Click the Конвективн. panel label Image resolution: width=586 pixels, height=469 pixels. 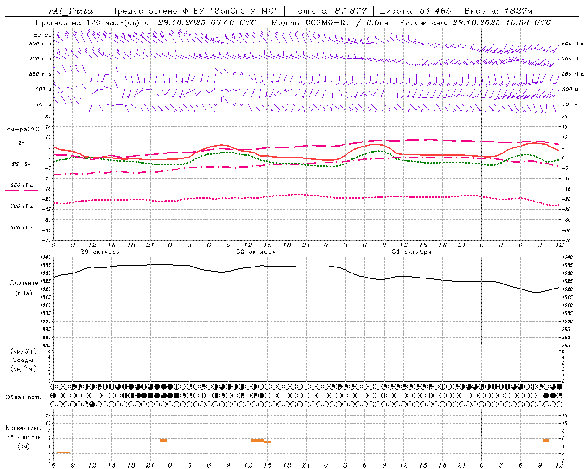tap(23, 428)
